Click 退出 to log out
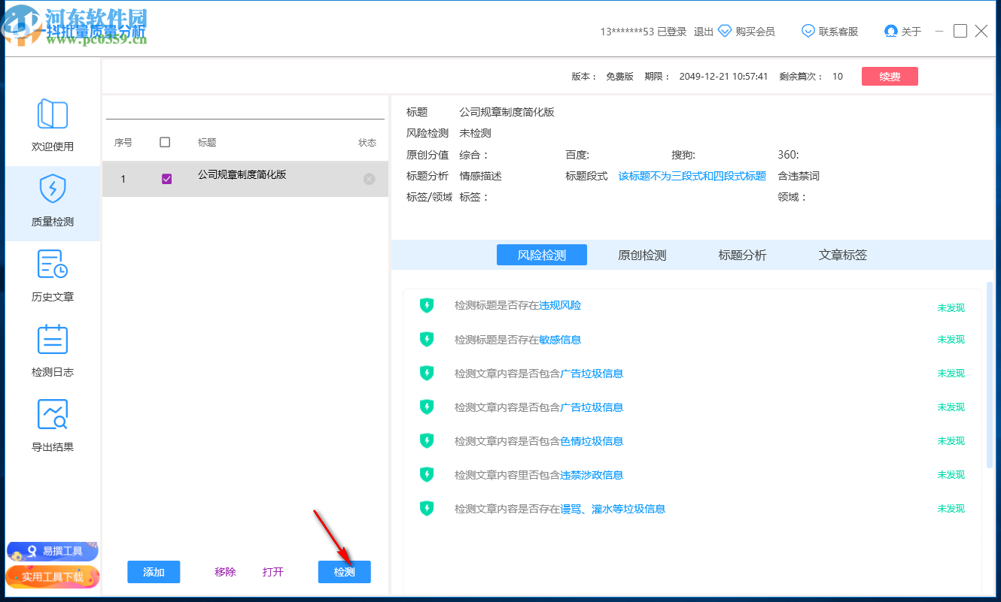Viewport: 1001px width, 602px height. point(703,31)
